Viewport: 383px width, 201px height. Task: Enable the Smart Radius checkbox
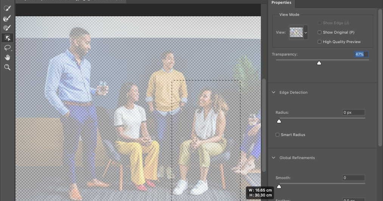coord(278,135)
